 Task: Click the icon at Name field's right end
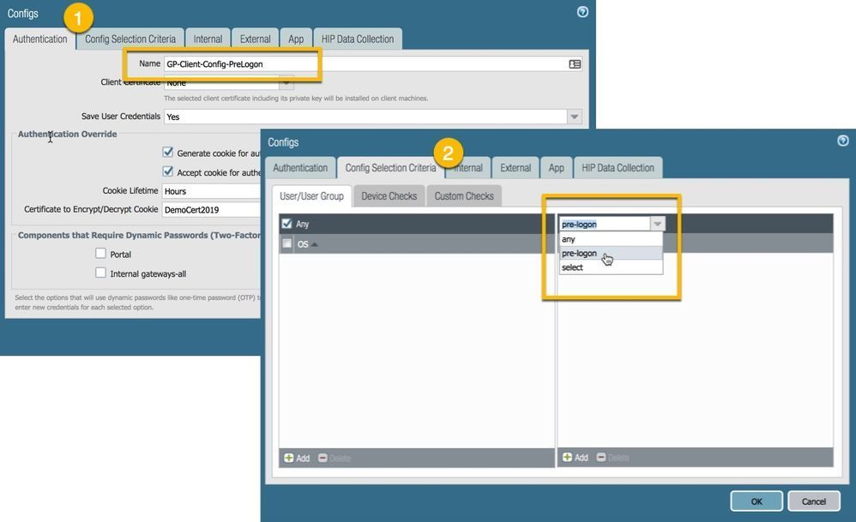[x=575, y=64]
